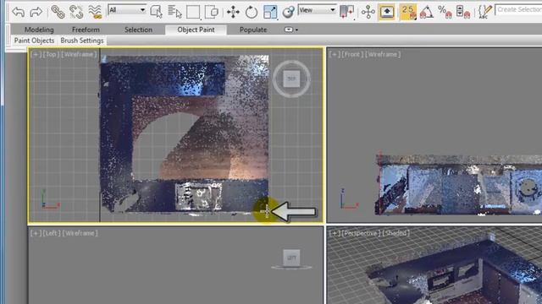Activate the Select and Place tool
The height and width of the screenshot is (304, 542).
pos(288,12)
